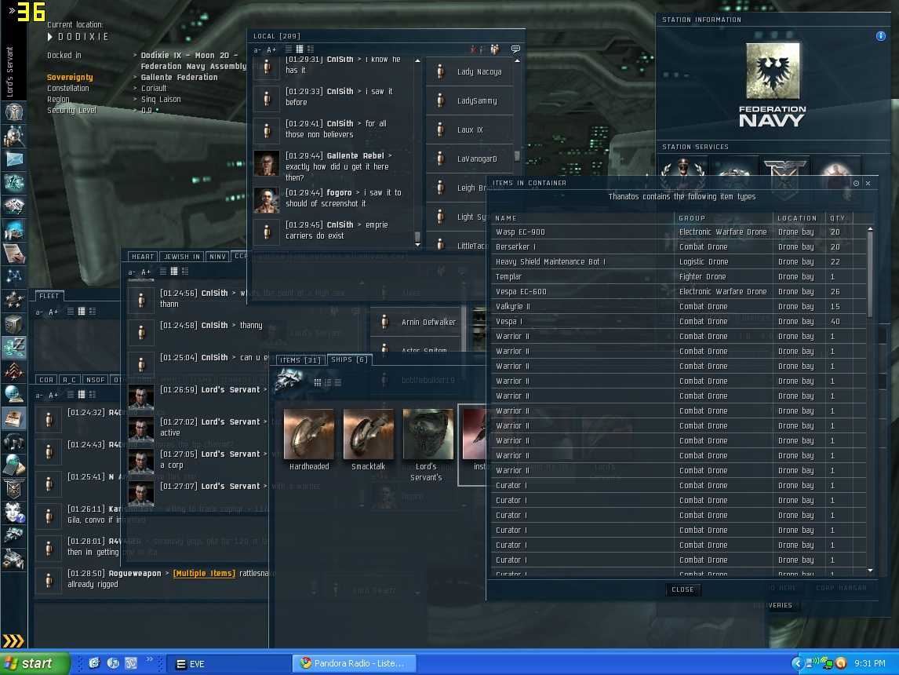
Task: Switch to the HEART chat tab
Action: 143,257
